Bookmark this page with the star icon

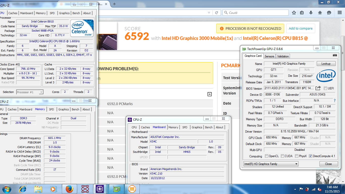tap(294, 13)
